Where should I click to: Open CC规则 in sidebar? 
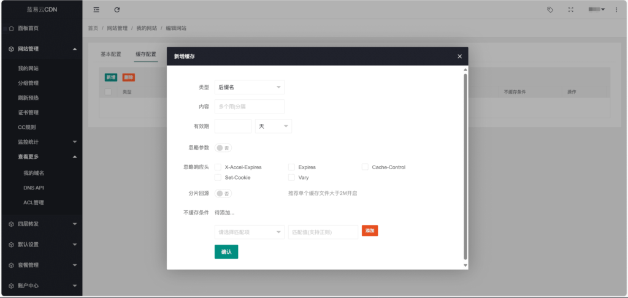tap(27, 128)
